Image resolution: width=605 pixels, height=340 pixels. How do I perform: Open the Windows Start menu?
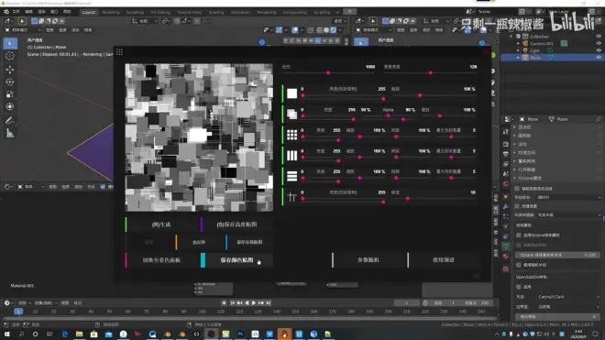[x=6, y=334]
